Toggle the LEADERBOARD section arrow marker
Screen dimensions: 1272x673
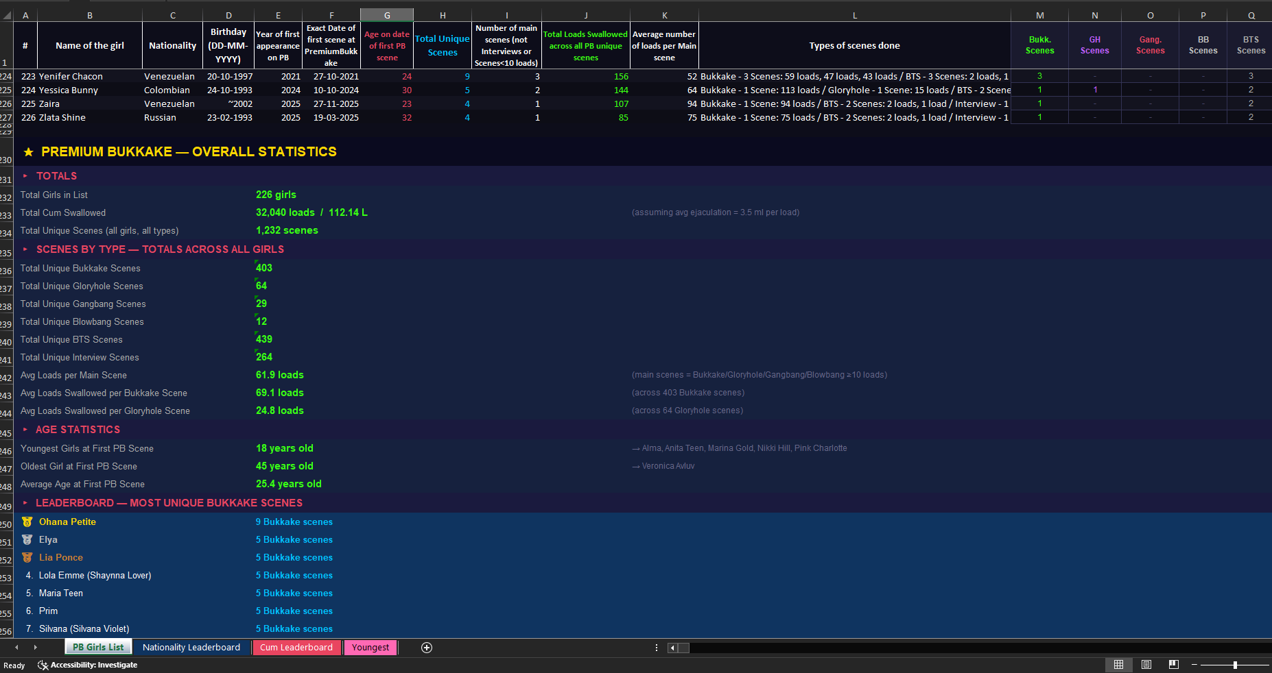pos(25,503)
